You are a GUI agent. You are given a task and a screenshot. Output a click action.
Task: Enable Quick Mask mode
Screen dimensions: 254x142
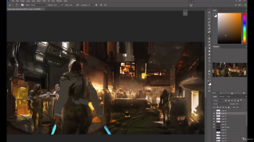(x=209, y=88)
